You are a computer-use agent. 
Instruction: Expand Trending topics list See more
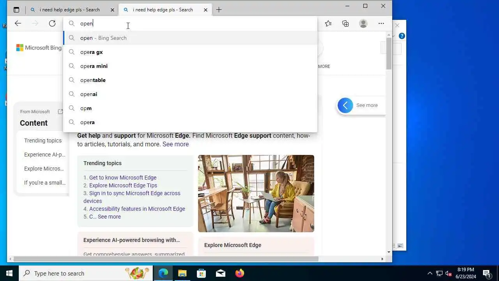(109, 217)
